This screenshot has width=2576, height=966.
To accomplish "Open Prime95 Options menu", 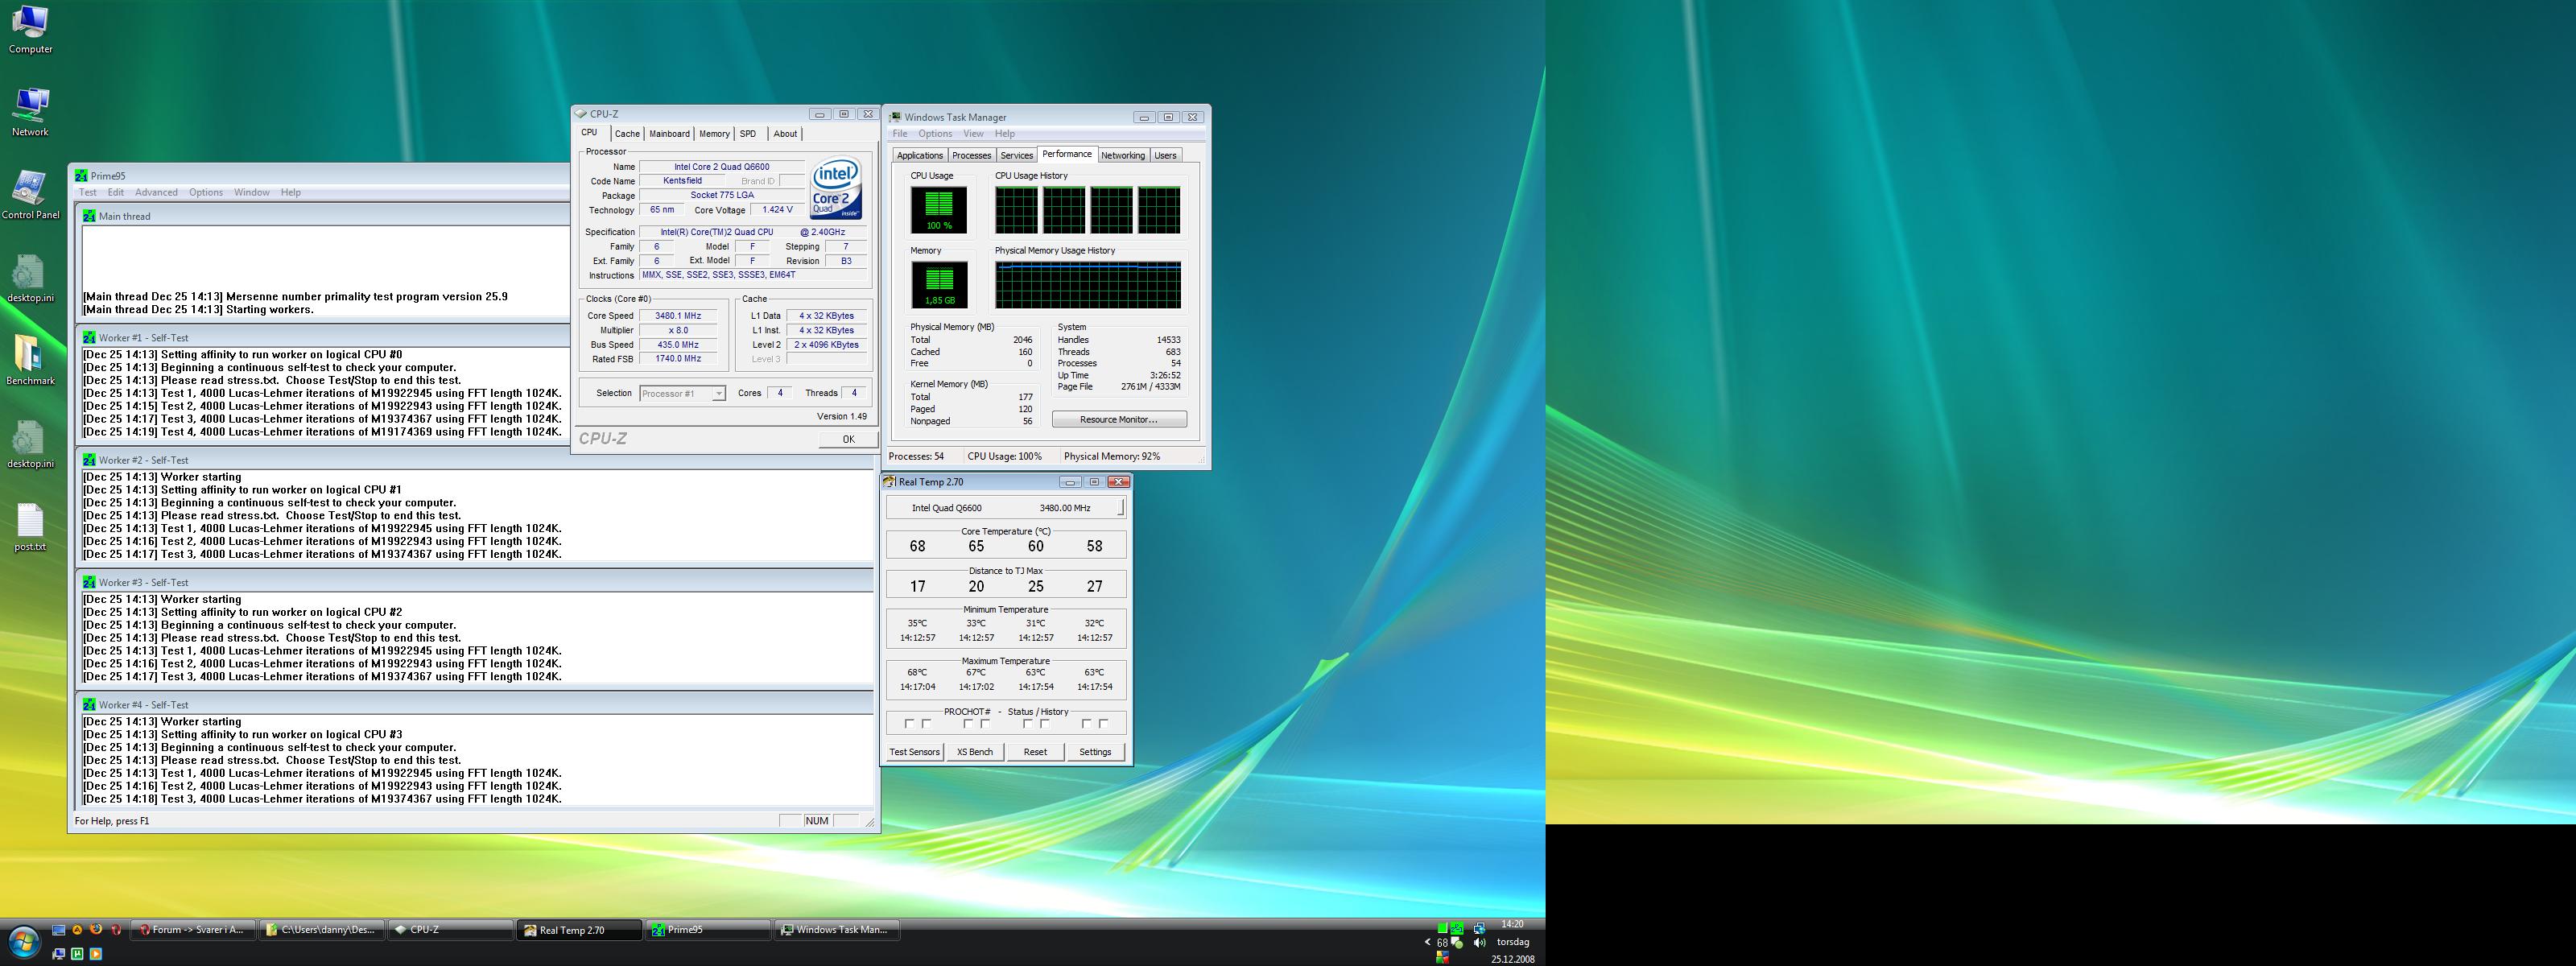I will [206, 192].
